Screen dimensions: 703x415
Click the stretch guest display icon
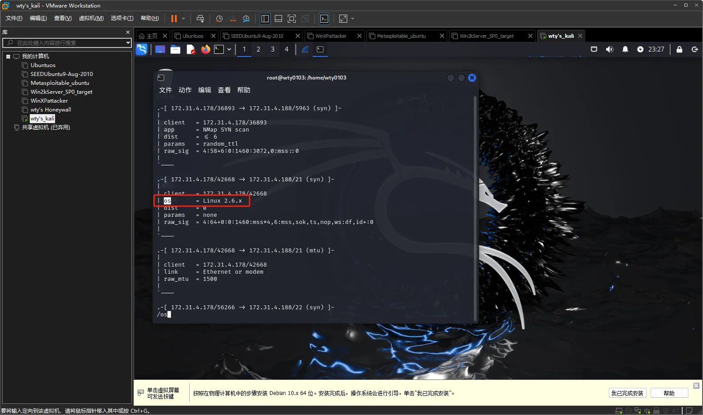pos(343,19)
